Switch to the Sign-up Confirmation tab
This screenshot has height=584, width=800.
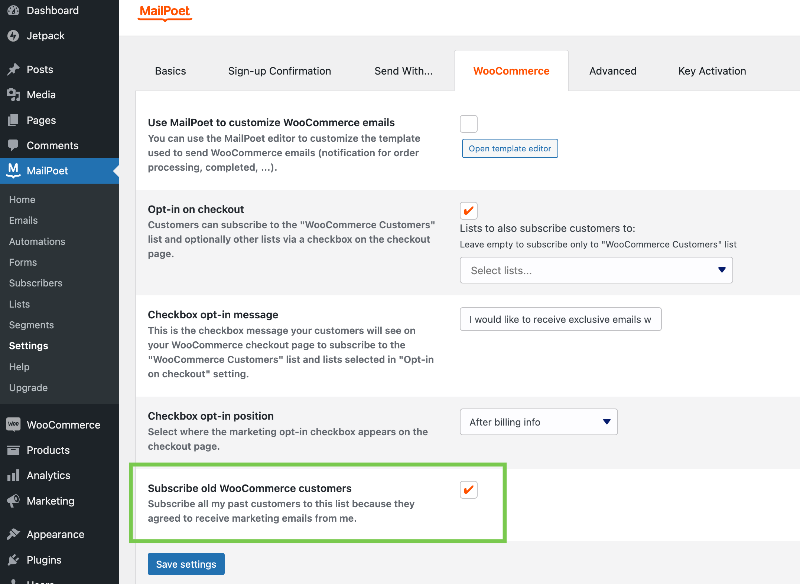[279, 71]
